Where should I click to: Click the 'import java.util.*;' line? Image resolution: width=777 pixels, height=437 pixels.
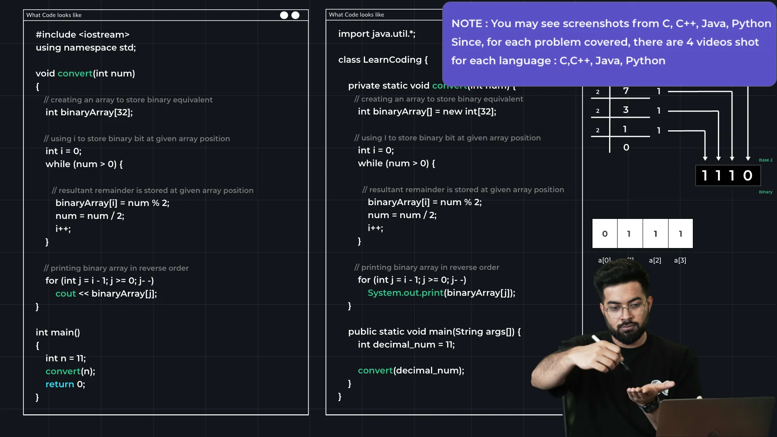point(376,34)
